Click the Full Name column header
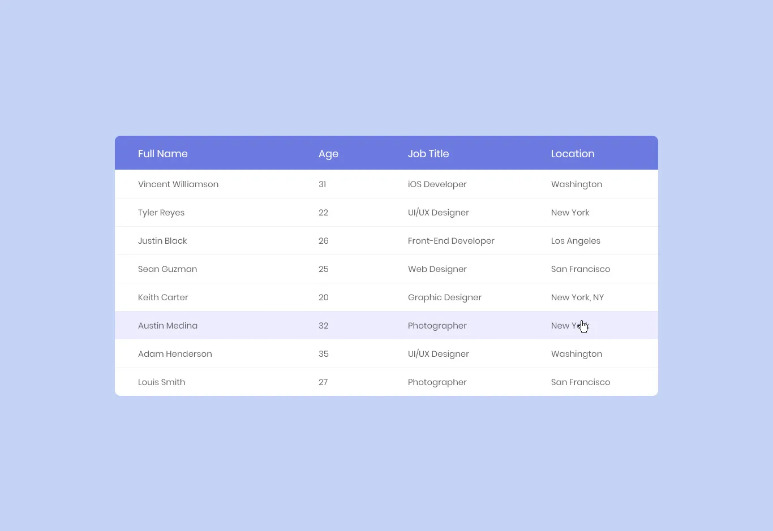 pyautogui.click(x=163, y=154)
